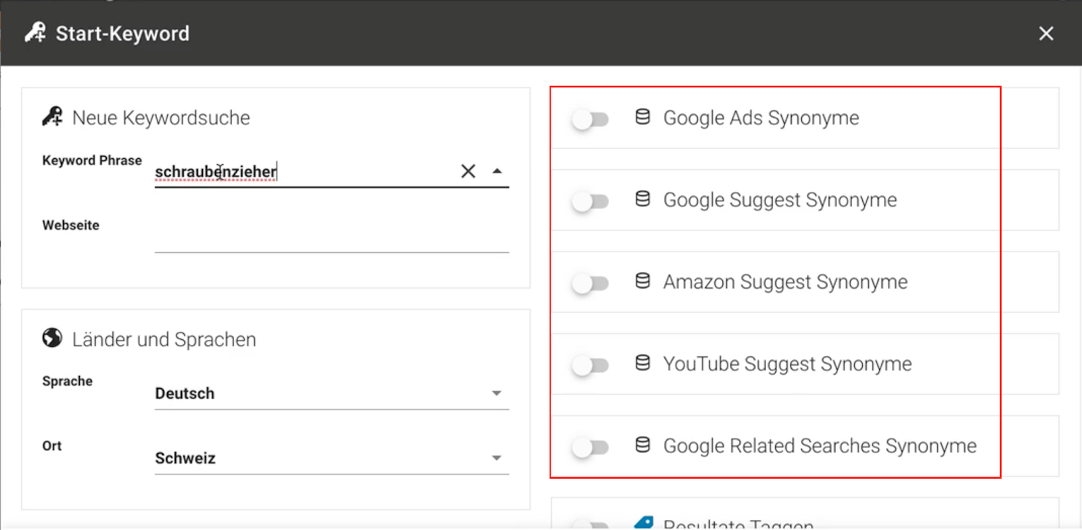The image size is (1082, 530).
Task: Collapse the Keyword Phrase suggestions arrow
Action: (x=497, y=171)
